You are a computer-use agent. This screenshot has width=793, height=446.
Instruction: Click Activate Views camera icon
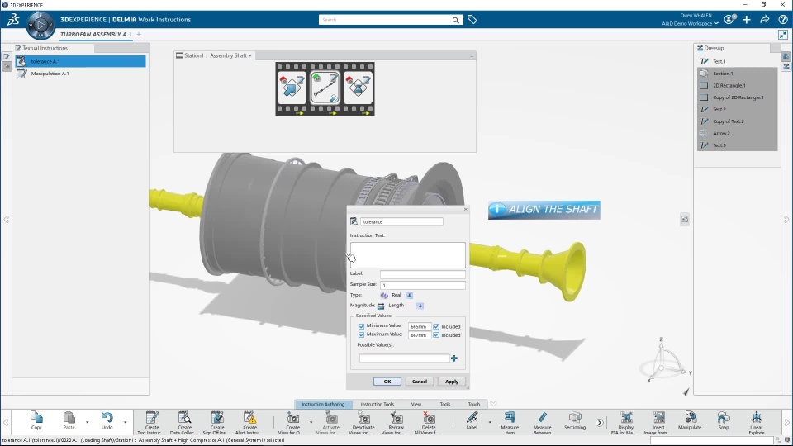click(331, 418)
